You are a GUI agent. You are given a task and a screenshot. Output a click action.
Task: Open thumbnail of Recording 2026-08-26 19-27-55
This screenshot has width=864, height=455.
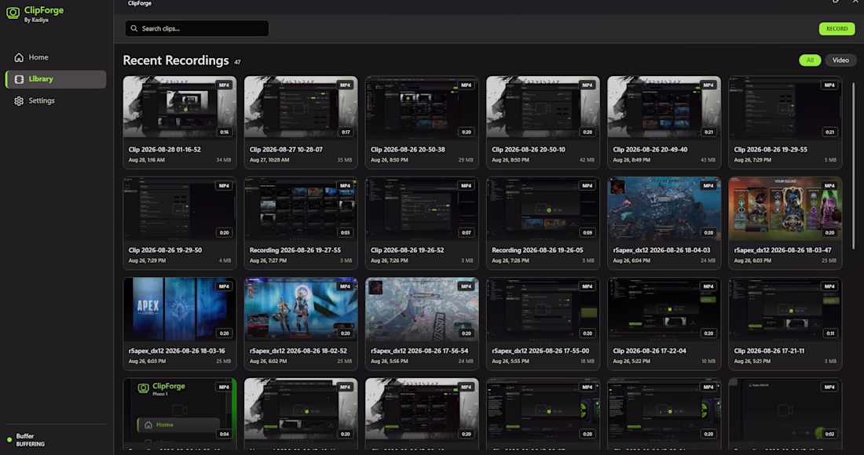(x=301, y=207)
